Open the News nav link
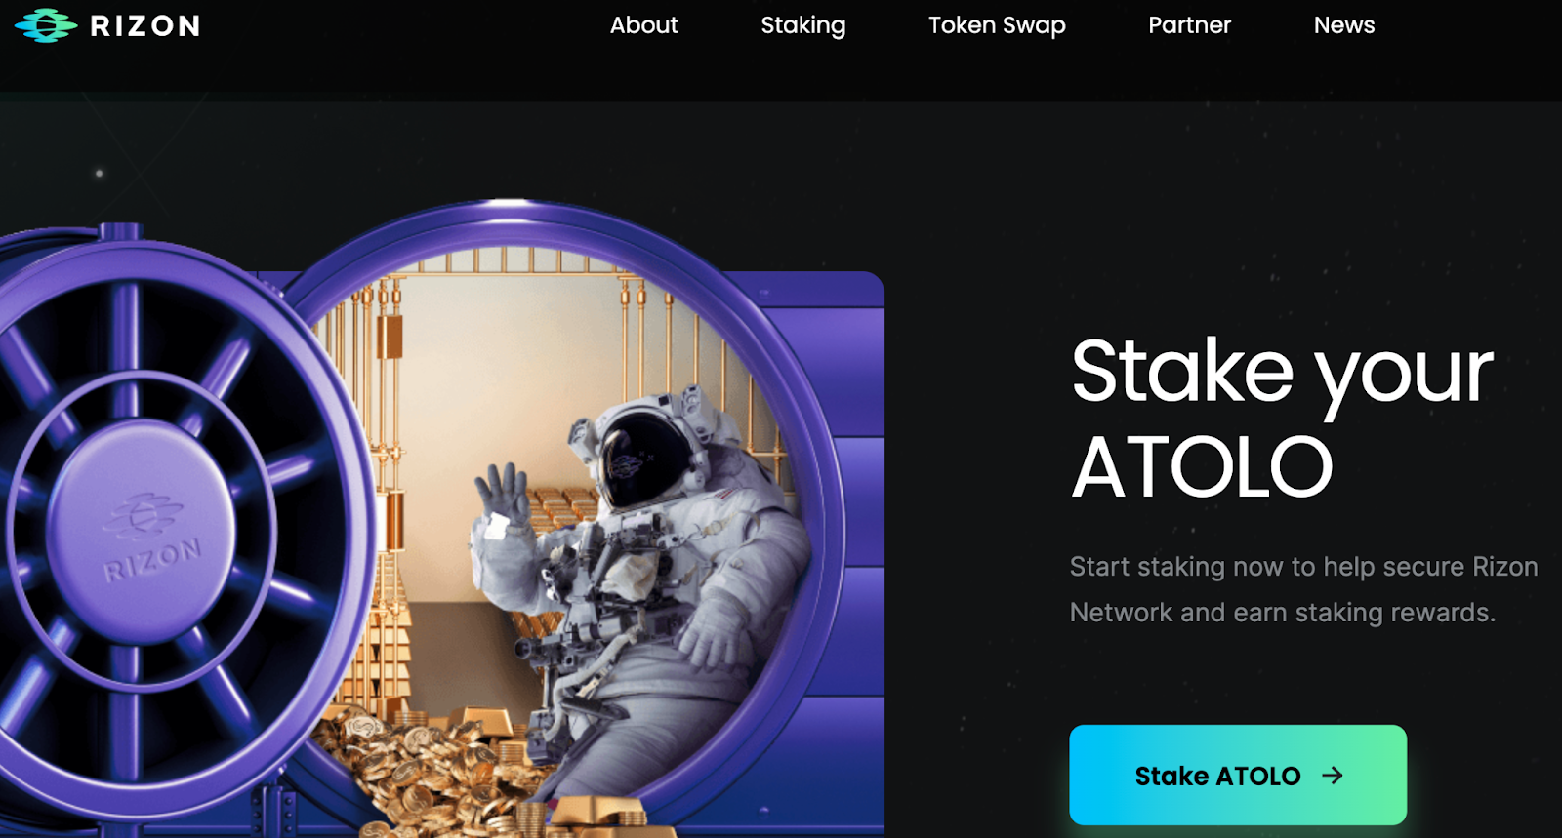This screenshot has width=1562, height=838. [x=1343, y=25]
